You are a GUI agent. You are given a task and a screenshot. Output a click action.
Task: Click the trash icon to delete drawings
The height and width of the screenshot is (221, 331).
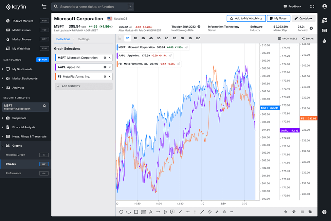(224, 212)
